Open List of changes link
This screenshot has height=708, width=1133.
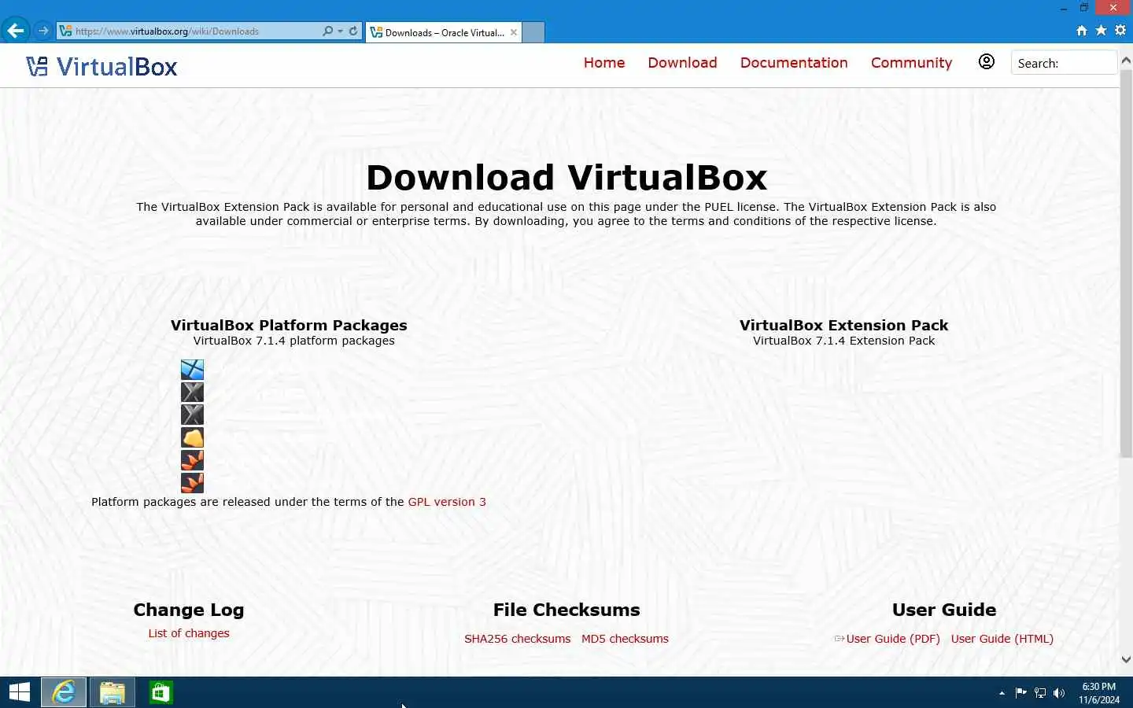pos(189,633)
